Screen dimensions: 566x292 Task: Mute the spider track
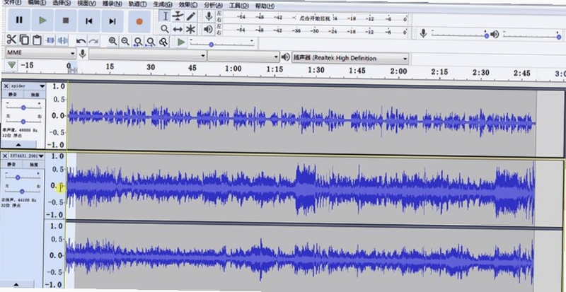coord(13,95)
